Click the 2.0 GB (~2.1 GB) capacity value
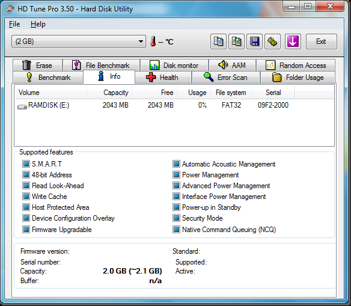351x306 pixels. pos(132,271)
